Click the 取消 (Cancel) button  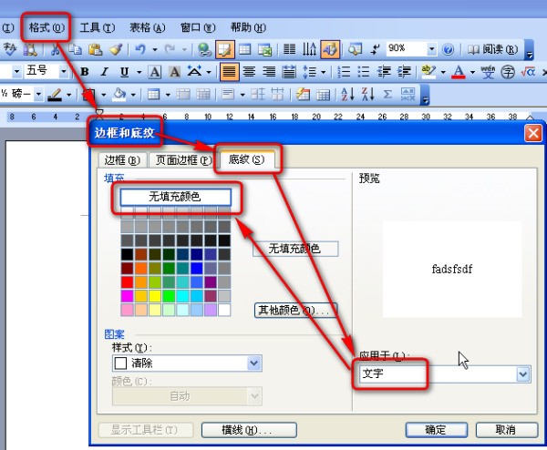tap(507, 430)
